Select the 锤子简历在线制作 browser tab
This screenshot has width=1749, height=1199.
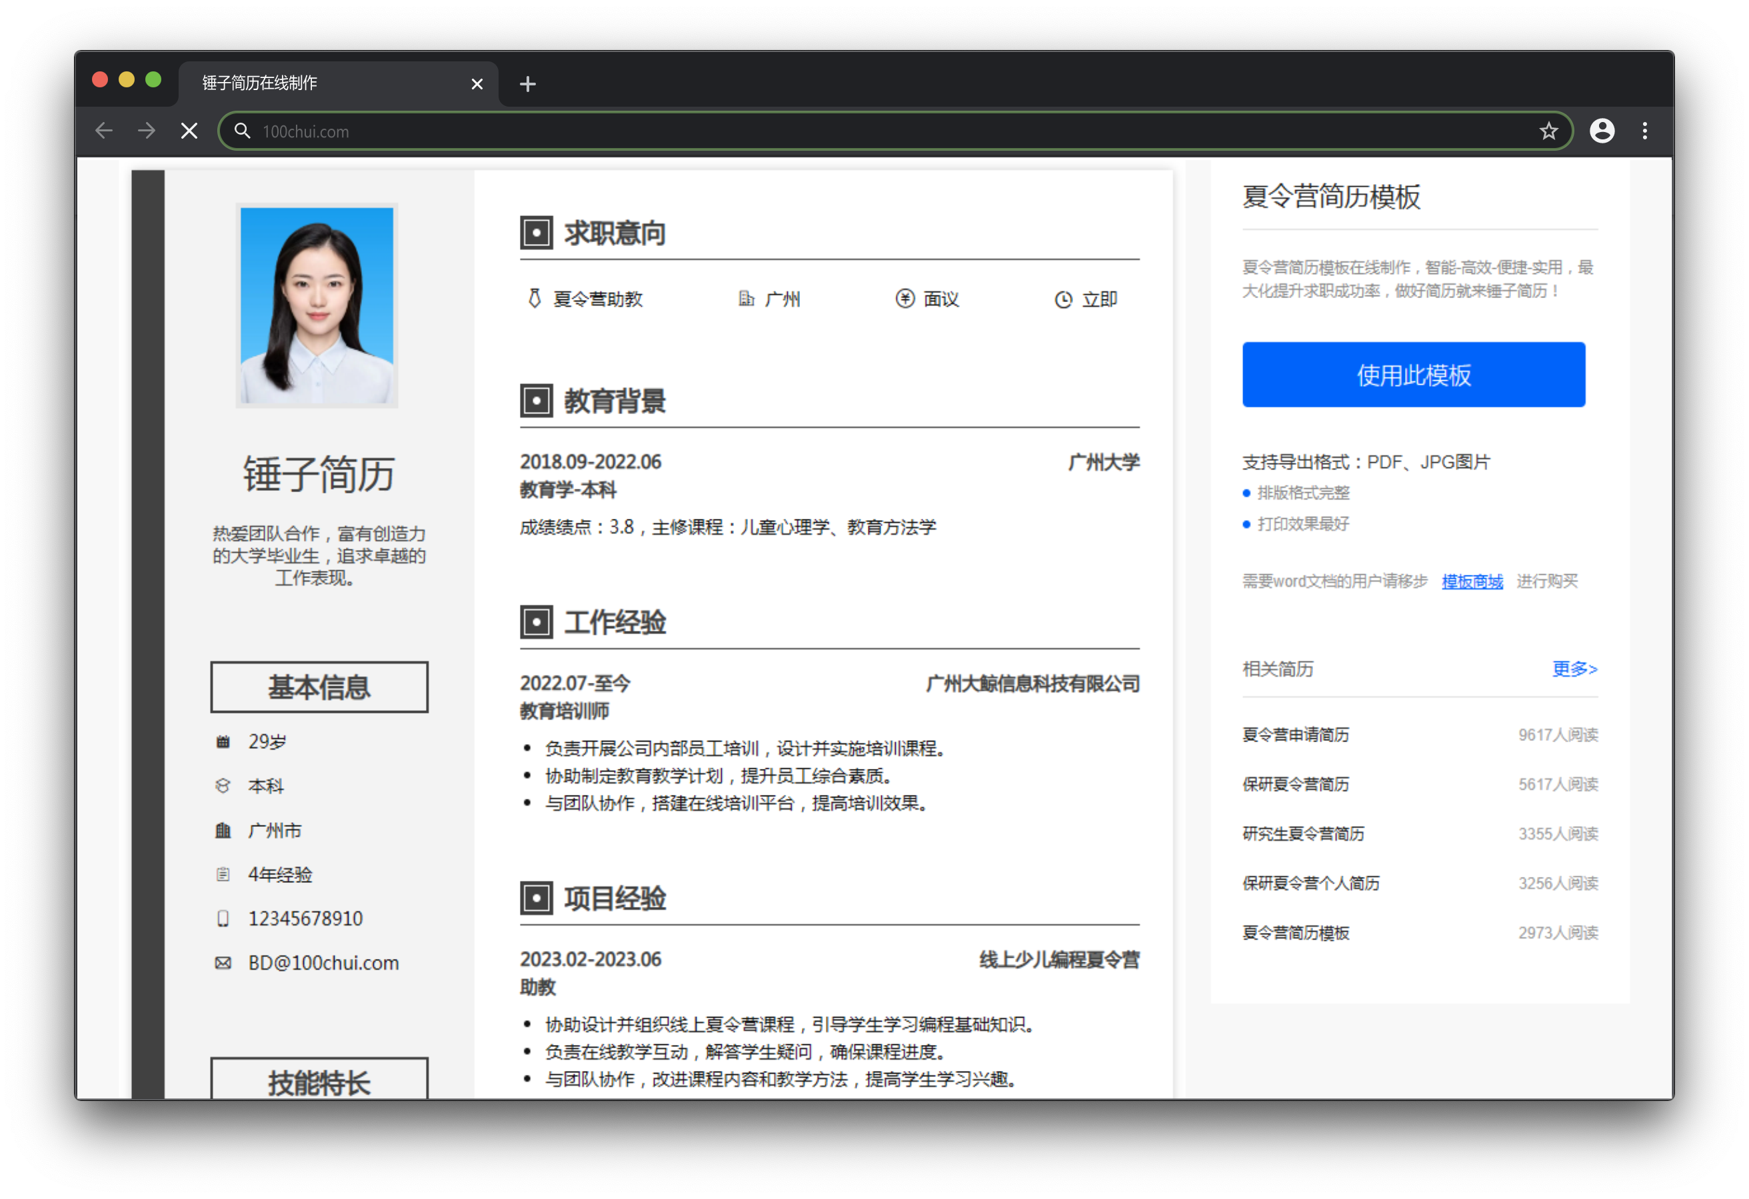[338, 83]
